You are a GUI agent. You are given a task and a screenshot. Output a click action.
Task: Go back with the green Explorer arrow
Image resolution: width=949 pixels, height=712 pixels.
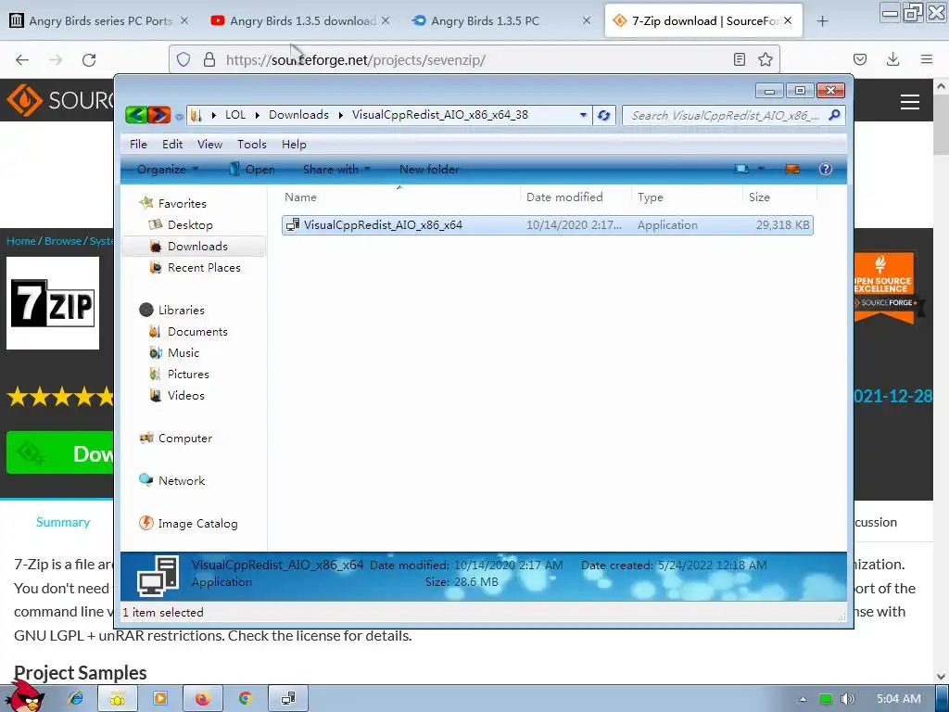pyautogui.click(x=137, y=114)
